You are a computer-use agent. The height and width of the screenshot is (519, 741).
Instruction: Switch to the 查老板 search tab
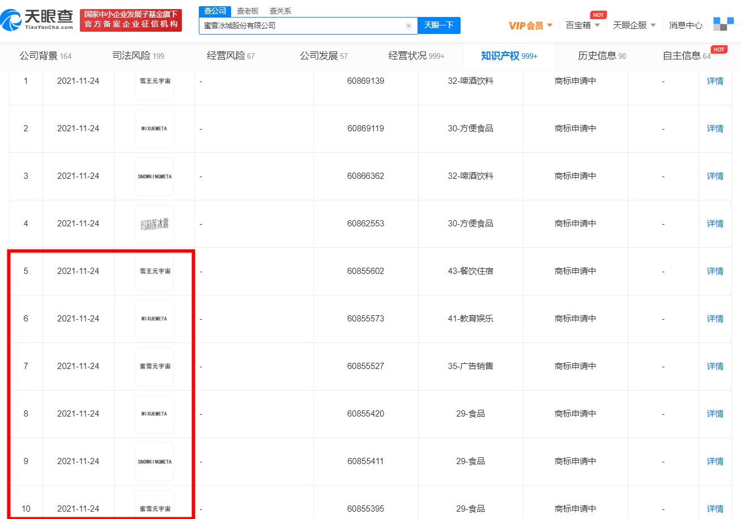coord(248,11)
